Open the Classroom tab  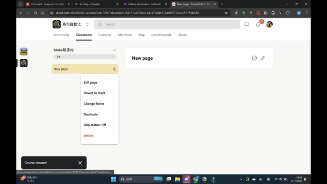tap(84, 35)
